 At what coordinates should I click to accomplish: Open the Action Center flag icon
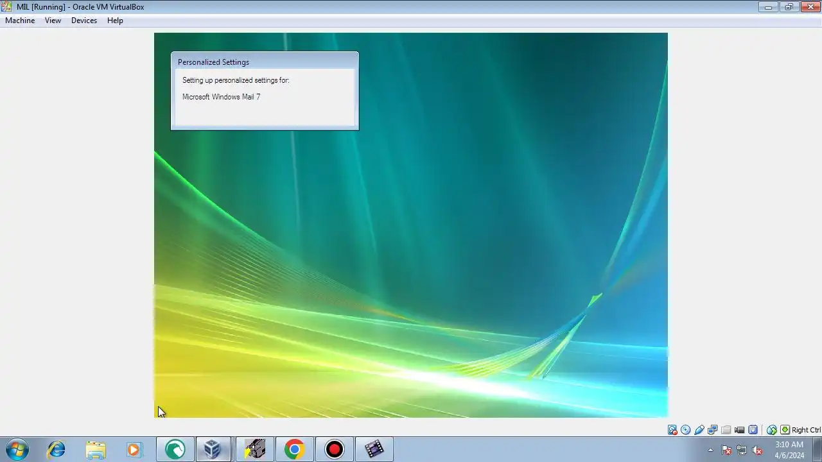(x=726, y=450)
